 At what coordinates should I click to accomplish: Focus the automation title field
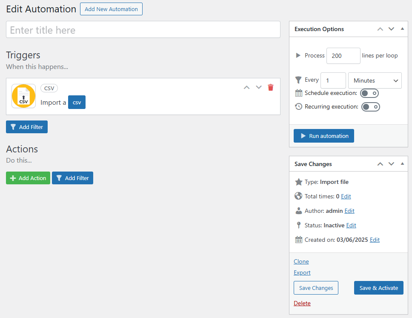(143, 30)
